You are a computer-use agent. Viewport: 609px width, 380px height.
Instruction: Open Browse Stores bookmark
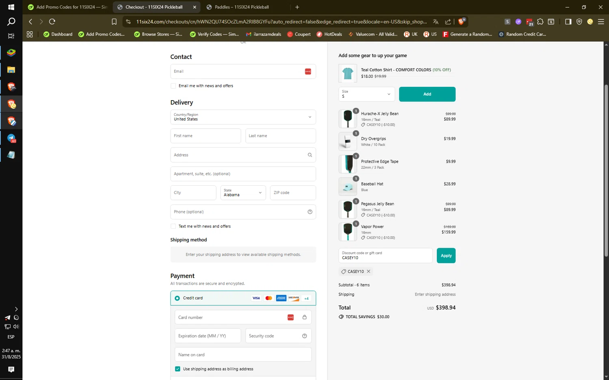pyautogui.click(x=158, y=34)
